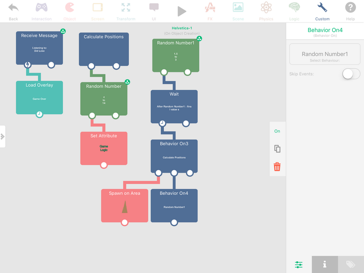Viewport: 364px width, 273px height.
Task: Select the Set Attribute Game Logic node
Action: coord(104,148)
